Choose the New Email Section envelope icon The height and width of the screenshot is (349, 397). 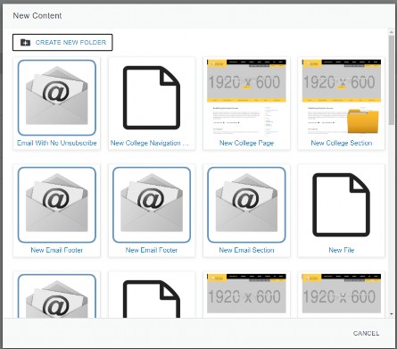(x=246, y=204)
